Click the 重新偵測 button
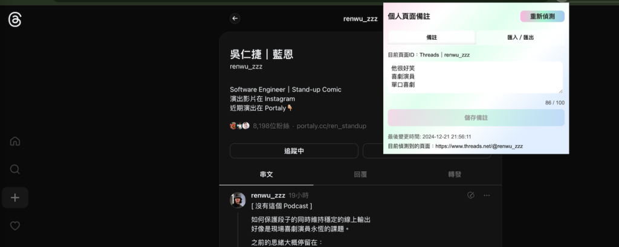Viewport: 619px width, 247px height. (x=542, y=16)
